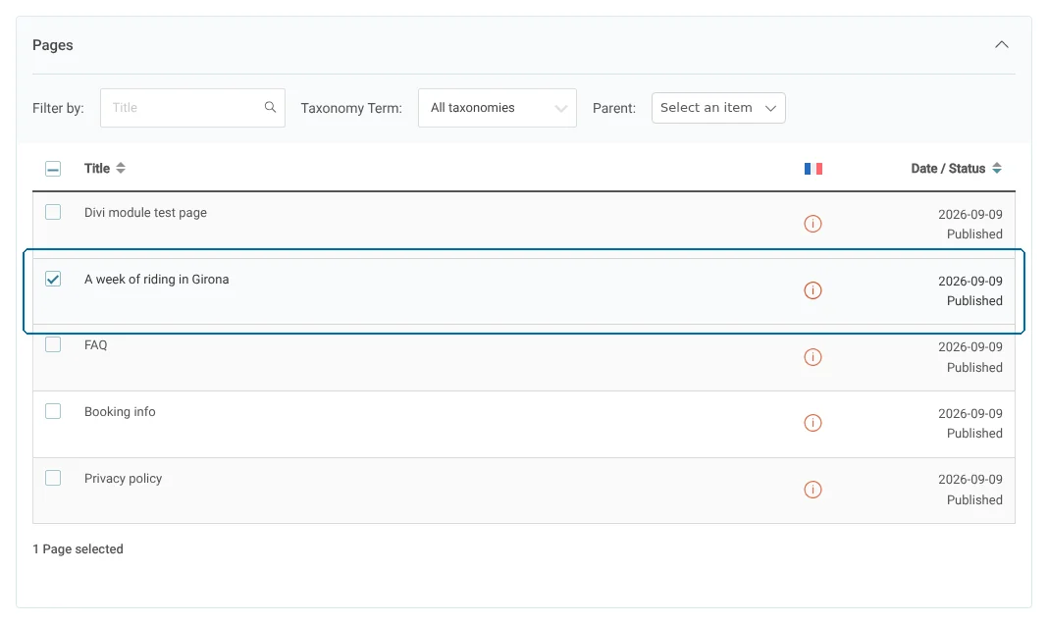The height and width of the screenshot is (624, 1048).
Task: Click translation status icon for Girona page
Action: point(812,290)
